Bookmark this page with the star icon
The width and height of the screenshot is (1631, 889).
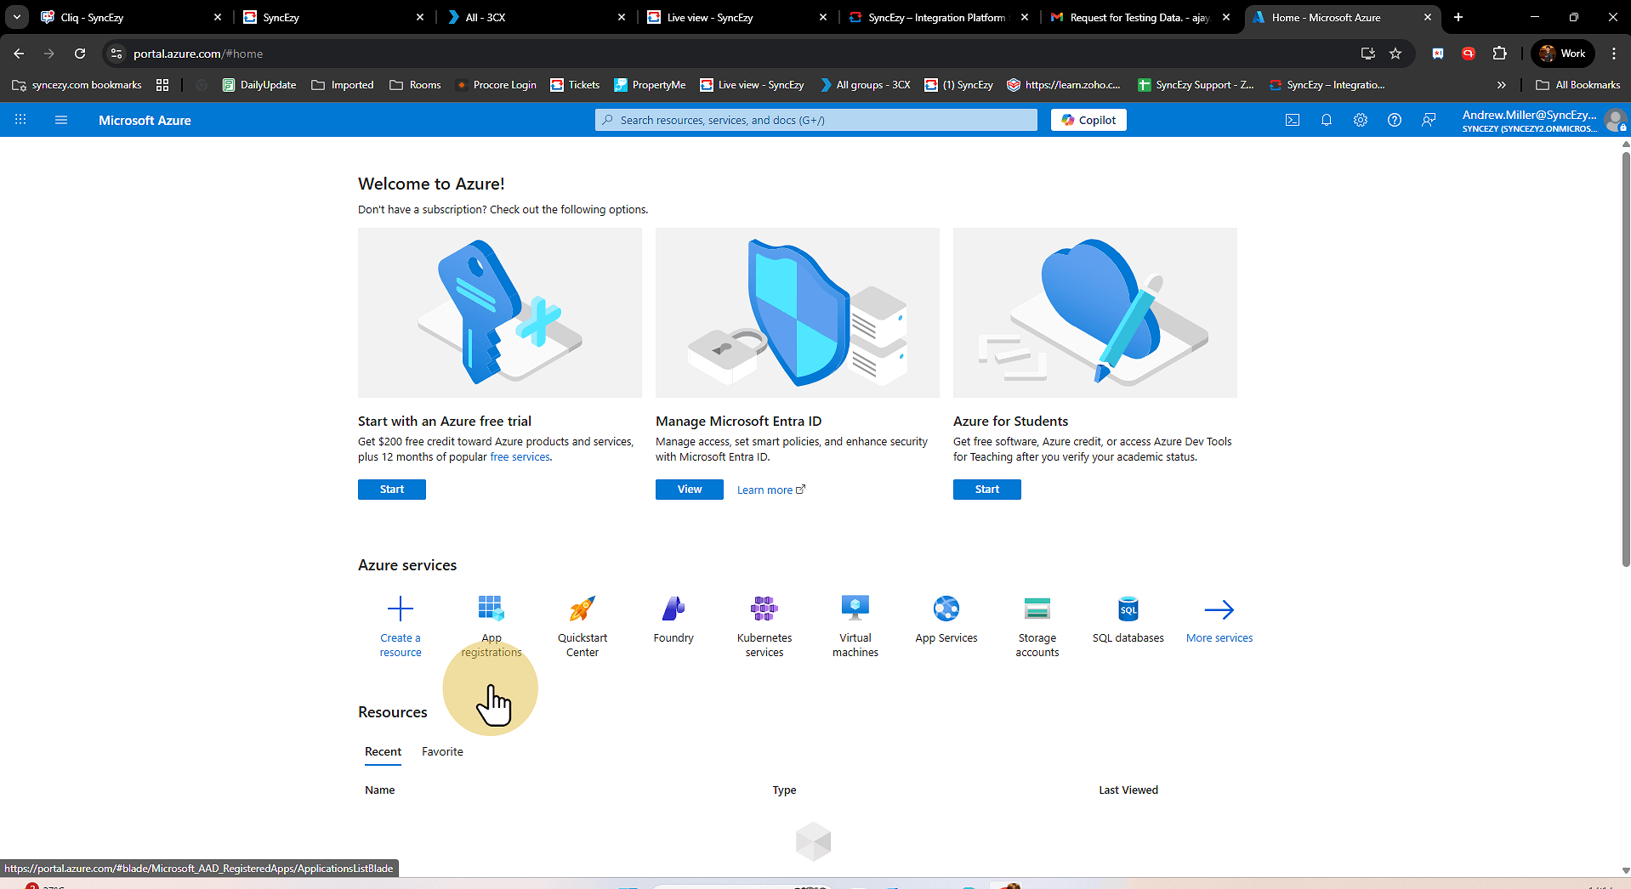point(1395,54)
